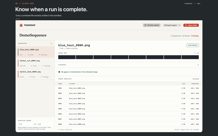This screenshot has height=136, width=218.
Task: Click the Export report button
Action: pyautogui.click(x=172, y=25)
